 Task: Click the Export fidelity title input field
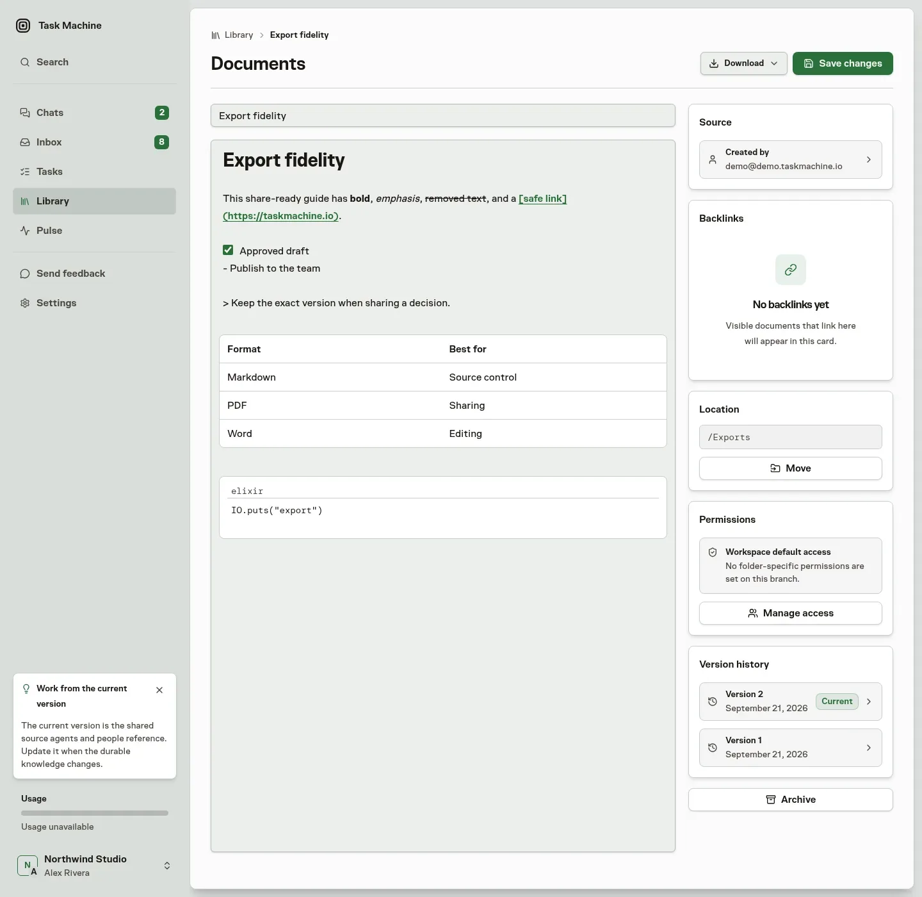pos(443,115)
